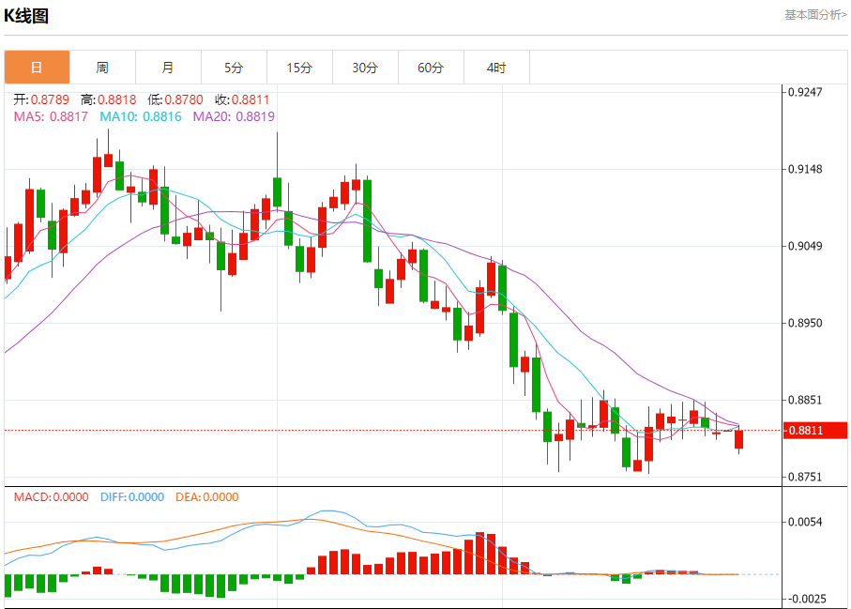Click the 0.8851 price axis label
The height and width of the screenshot is (609, 851).
pyautogui.click(x=805, y=401)
